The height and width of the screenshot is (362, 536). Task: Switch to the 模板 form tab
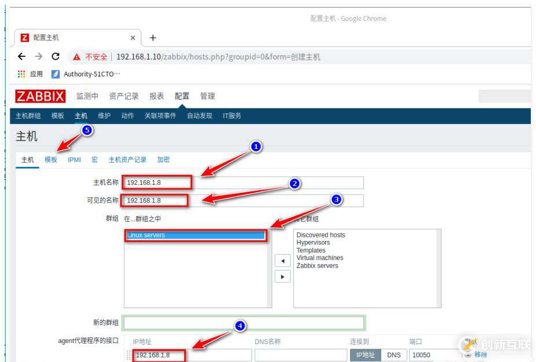51,160
